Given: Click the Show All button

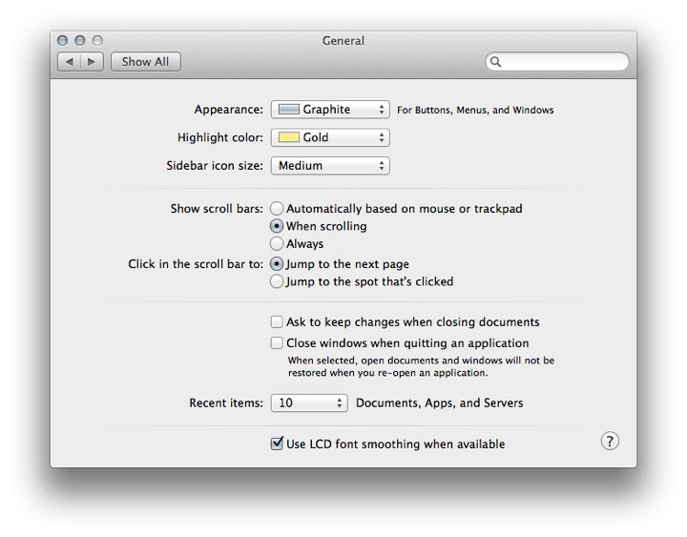Looking at the screenshot, I should (145, 62).
